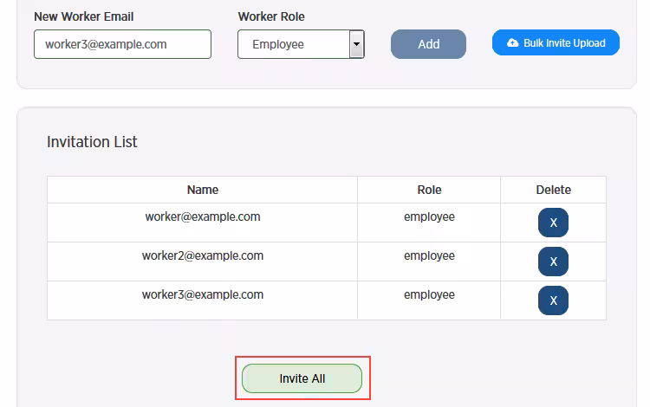Open the Worker Role dropdown arrow

(356, 44)
